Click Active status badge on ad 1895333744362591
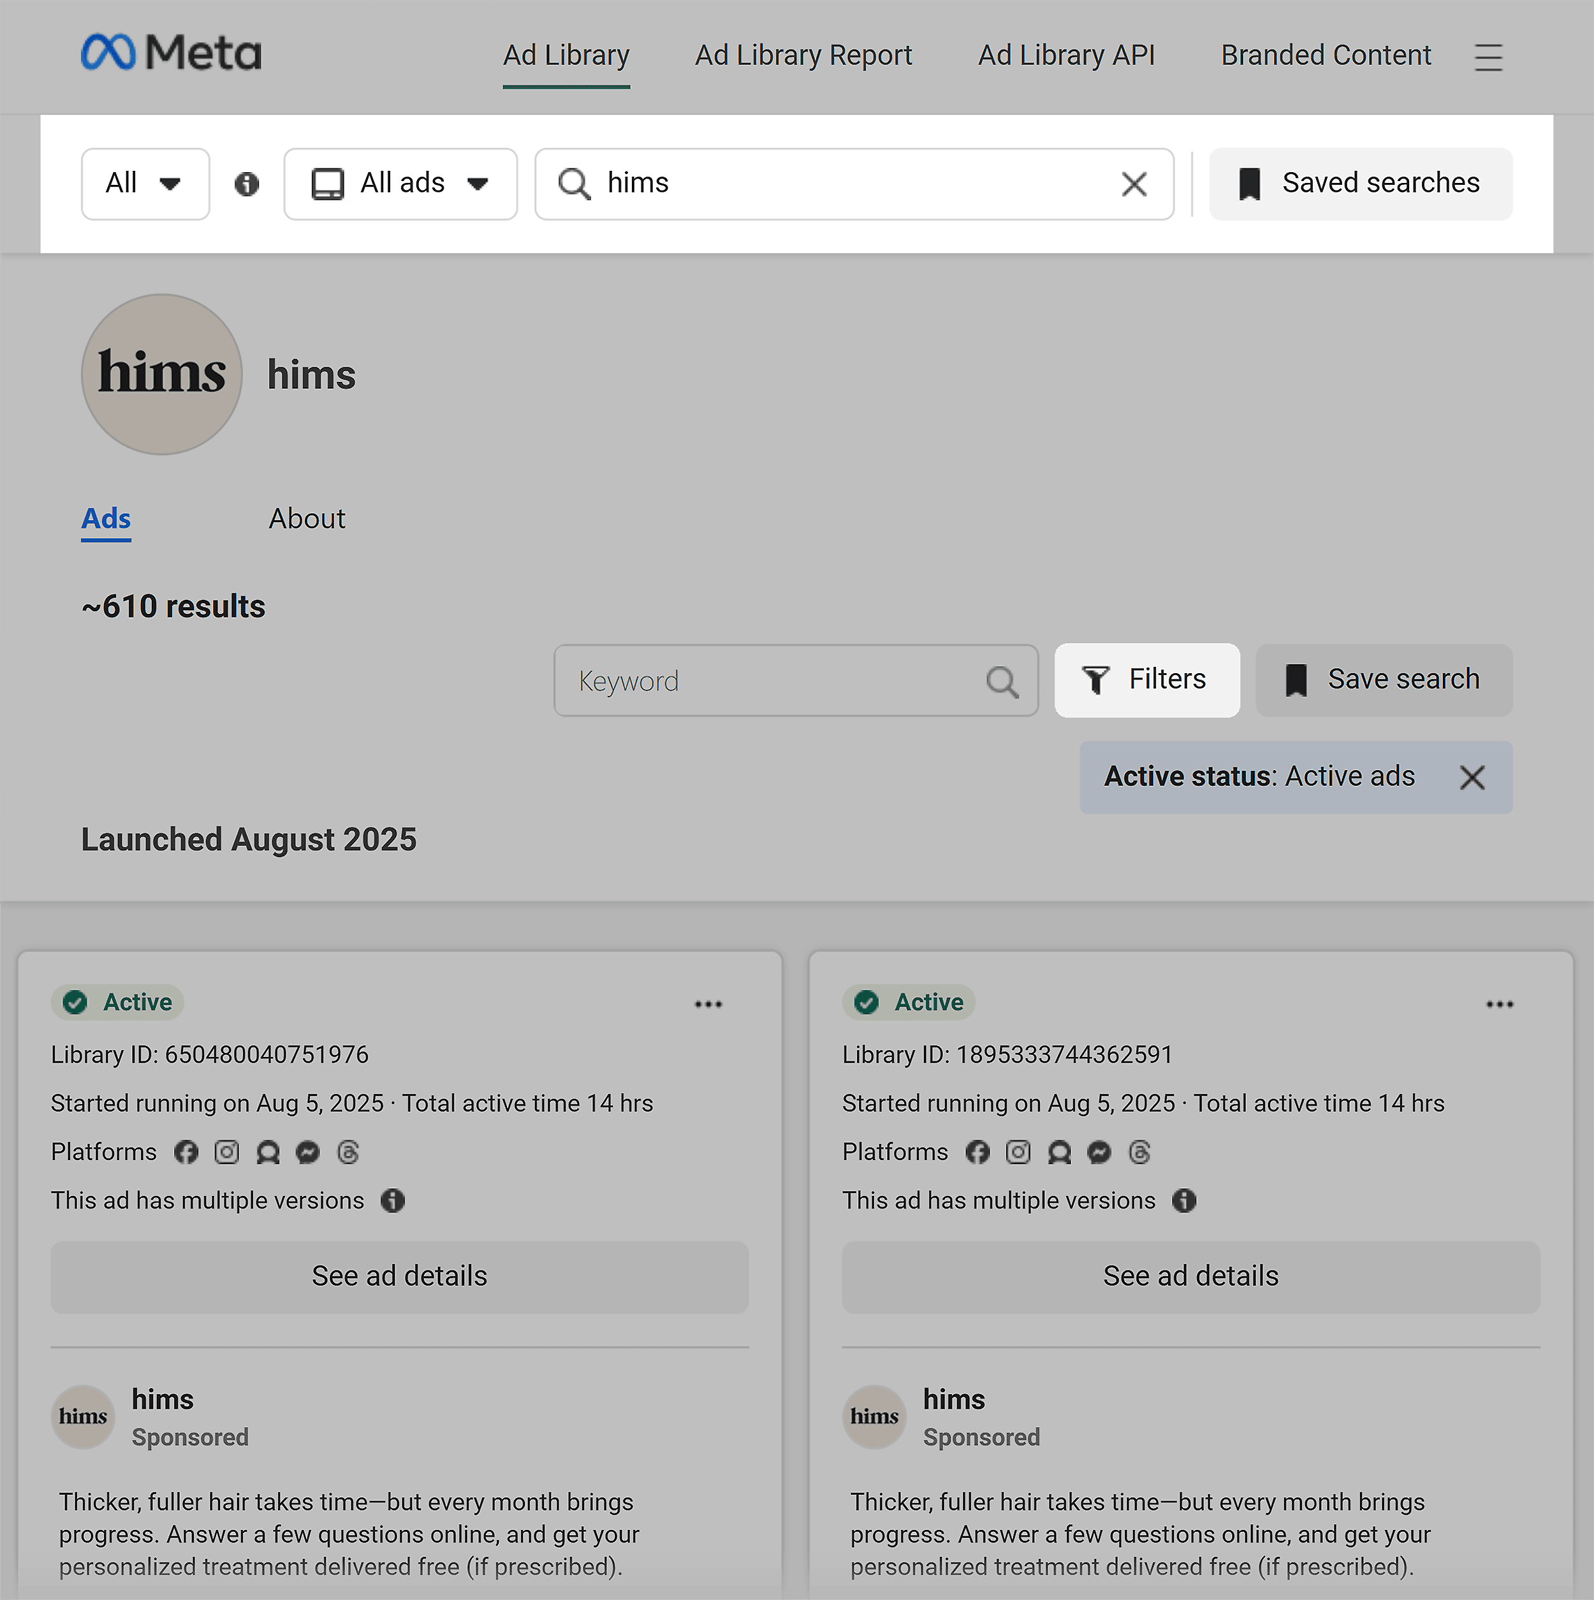The image size is (1594, 1600). point(909,1002)
